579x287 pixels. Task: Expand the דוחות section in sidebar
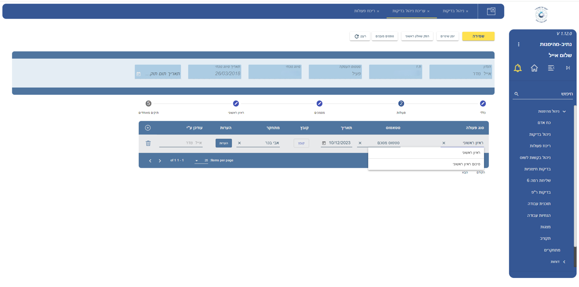pyautogui.click(x=557, y=262)
